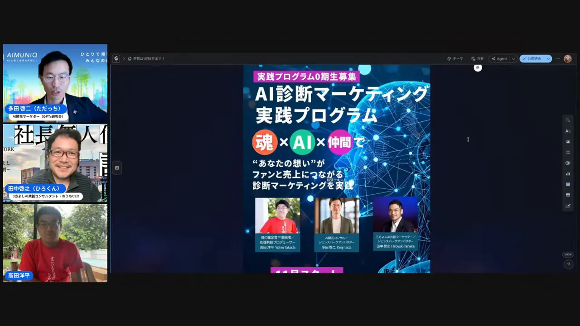Click the 共有 (share) button
The width and height of the screenshot is (580, 326).
click(x=478, y=58)
